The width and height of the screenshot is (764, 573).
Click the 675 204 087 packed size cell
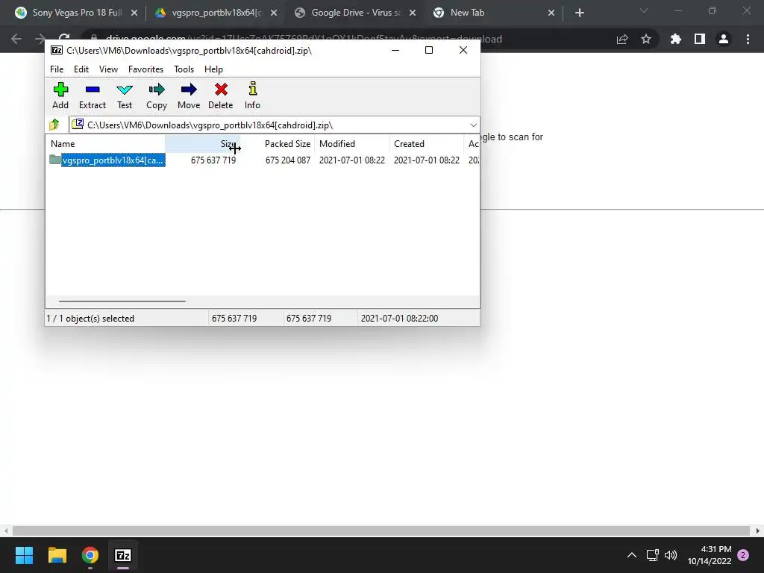(287, 160)
